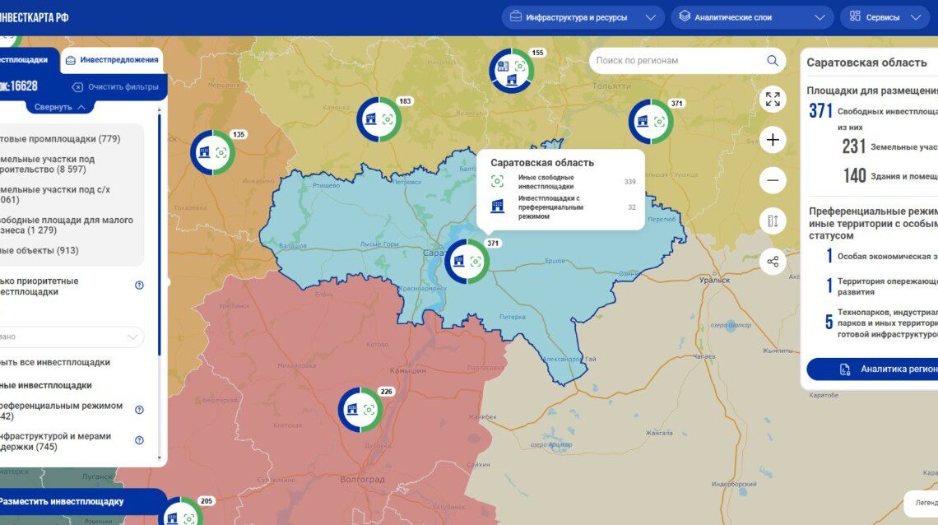Click the briefcase icon beside Инфраструктура и ресурсы

[x=515, y=16]
